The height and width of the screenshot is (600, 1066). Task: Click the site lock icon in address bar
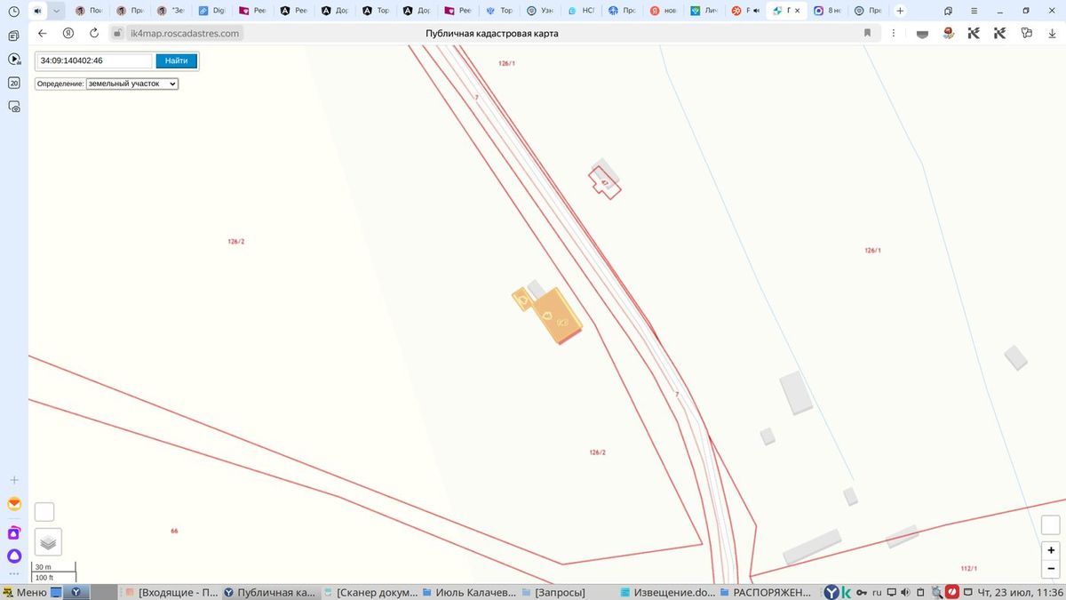pos(118,33)
